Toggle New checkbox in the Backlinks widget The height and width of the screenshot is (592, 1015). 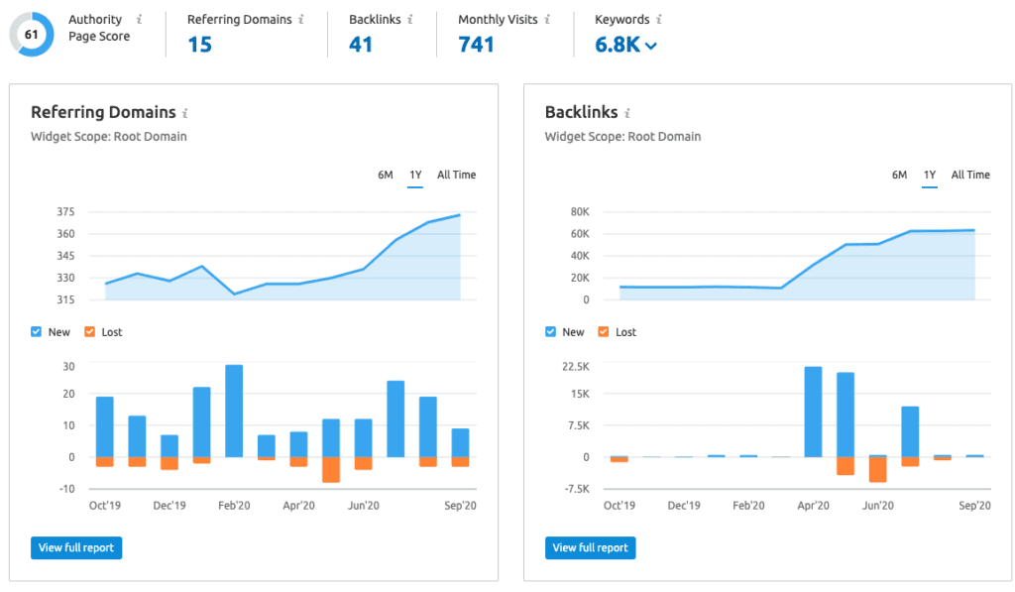[x=550, y=331]
